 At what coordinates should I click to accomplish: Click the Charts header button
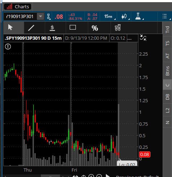tap(18, 7)
